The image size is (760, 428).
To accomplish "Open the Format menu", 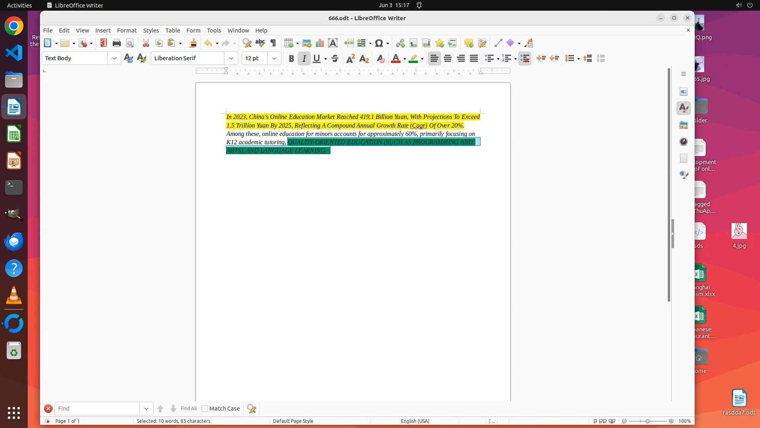I will (127, 31).
